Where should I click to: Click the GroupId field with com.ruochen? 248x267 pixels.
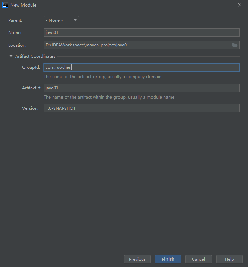[x=142, y=67]
